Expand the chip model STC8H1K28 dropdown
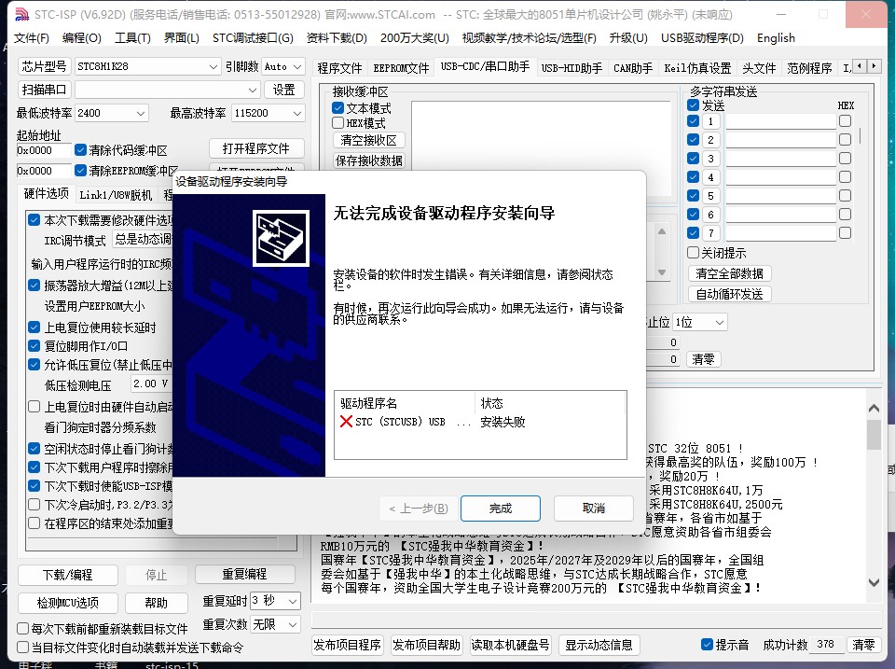 tap(213, 66)
